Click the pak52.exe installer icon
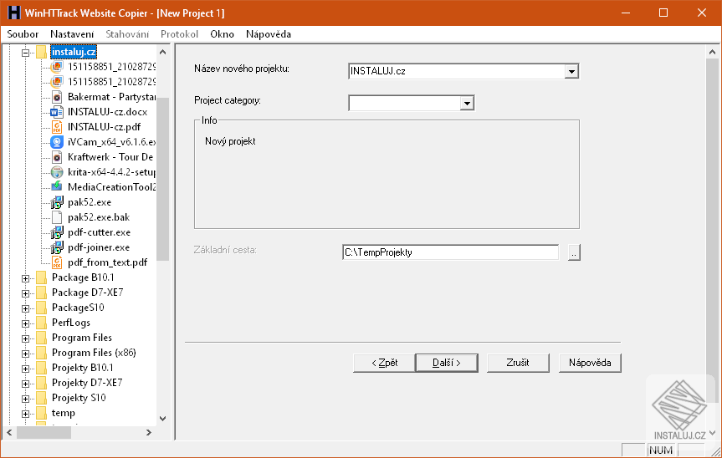Screen dimensions: 722x458 [57, 202]
